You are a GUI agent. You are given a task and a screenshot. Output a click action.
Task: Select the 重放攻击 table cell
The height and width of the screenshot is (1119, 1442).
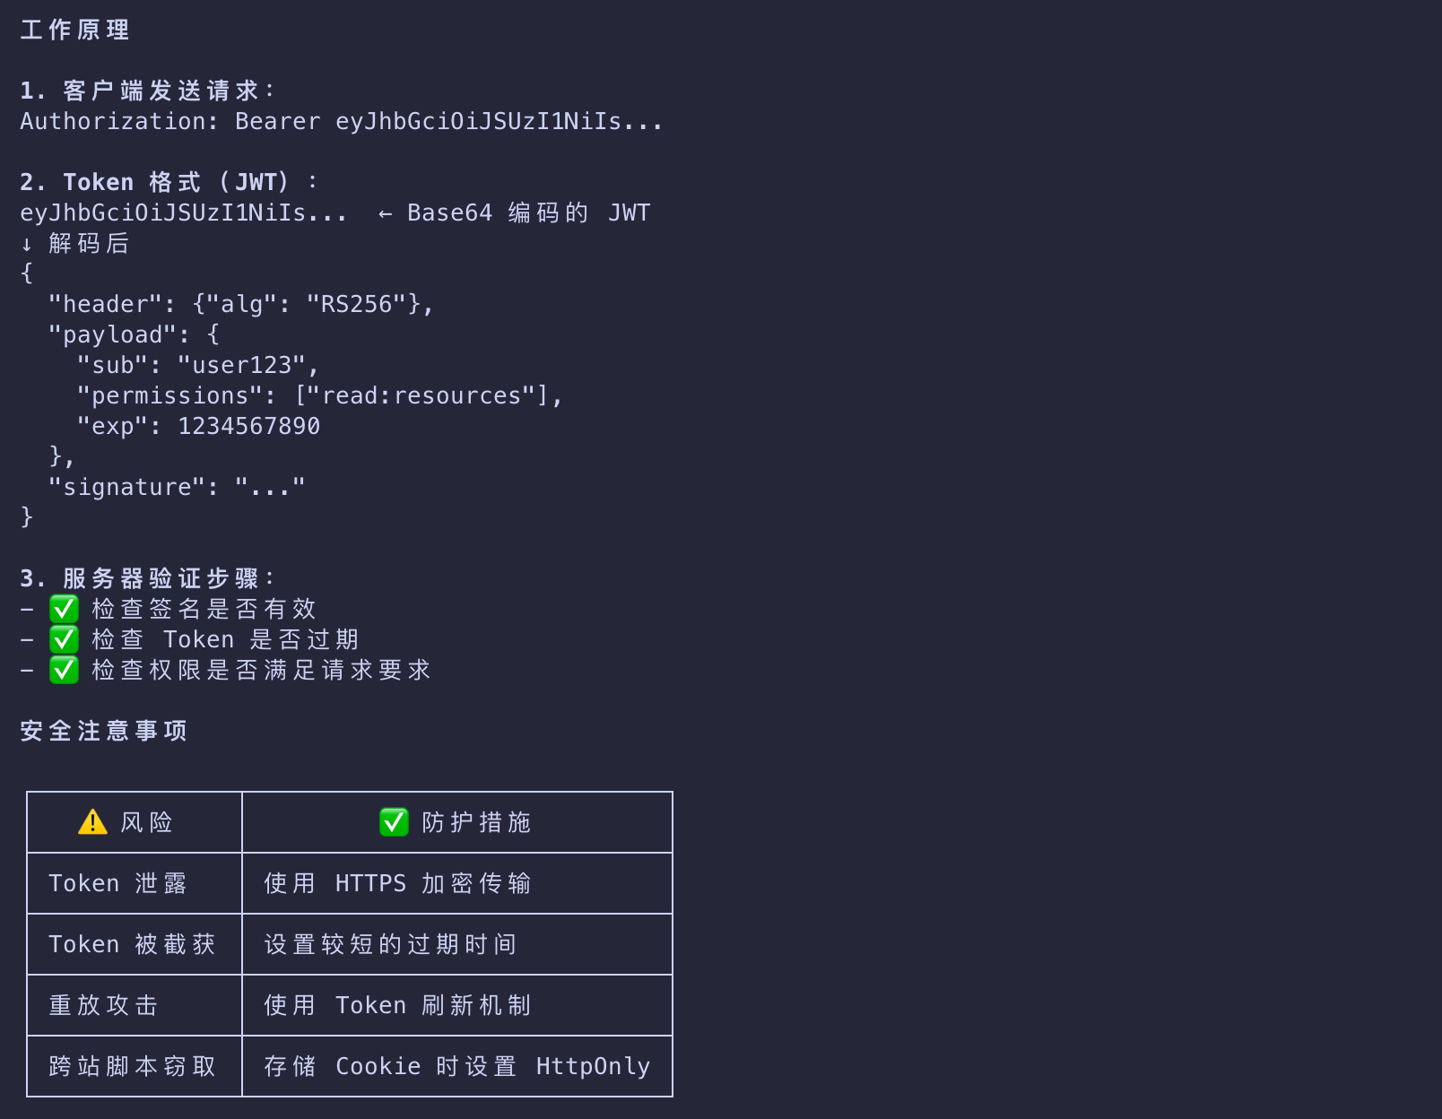pyautogui.click(x=103, y=1006)
